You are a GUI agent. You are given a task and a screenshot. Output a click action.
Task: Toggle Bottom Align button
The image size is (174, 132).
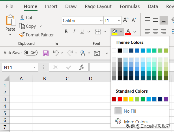pos(164,20)
